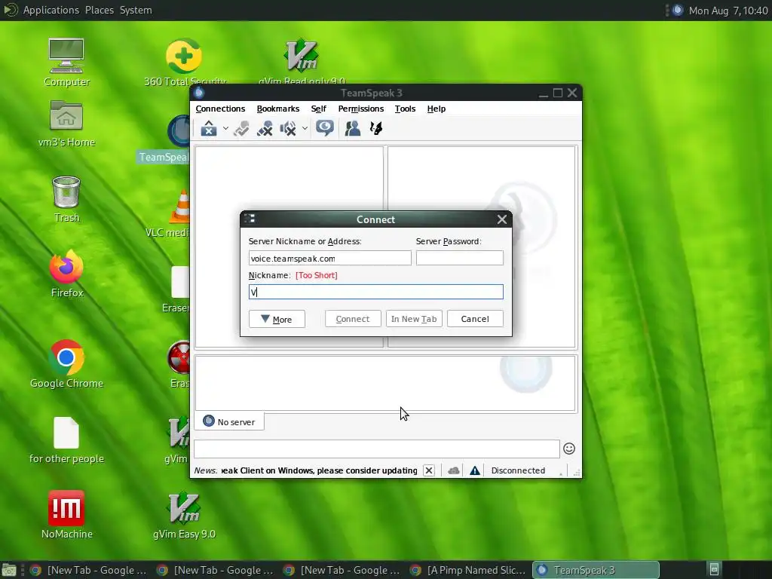
Task: Open the dropdown arrow beside the connect icon
Action: [225, 128]
